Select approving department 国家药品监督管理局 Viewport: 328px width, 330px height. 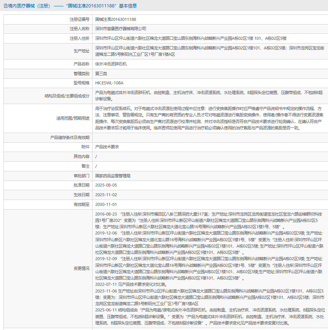[113, 176]
